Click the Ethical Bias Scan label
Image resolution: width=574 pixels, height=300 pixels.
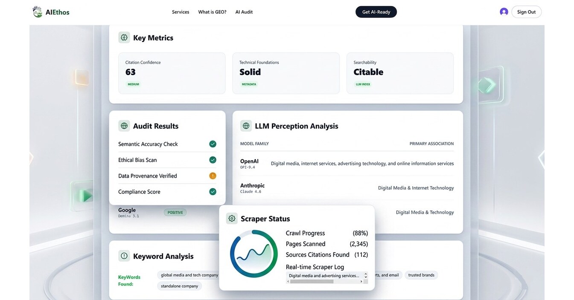click(x=137, y=160)
